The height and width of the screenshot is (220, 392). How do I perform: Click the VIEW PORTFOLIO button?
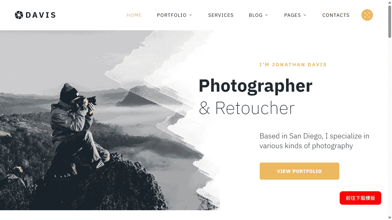pyautogui.click(x=300, y=171)
